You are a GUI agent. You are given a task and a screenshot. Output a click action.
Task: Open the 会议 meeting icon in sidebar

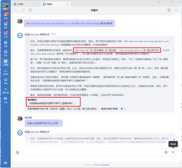[x=6, y=53]
